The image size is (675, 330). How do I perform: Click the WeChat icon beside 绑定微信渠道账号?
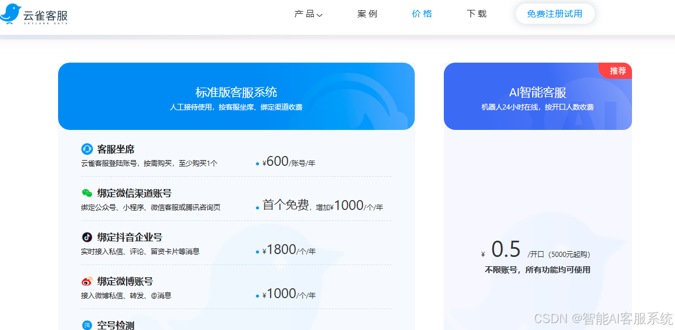tap(87, 193)
